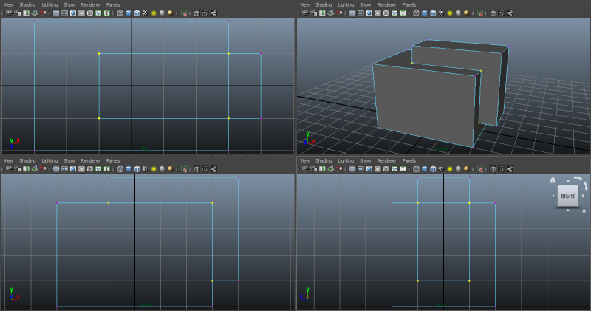The height and width of the screenshot is (311, 591).
Task: Enable use all lights in perspective viewport
Action: 448,13
